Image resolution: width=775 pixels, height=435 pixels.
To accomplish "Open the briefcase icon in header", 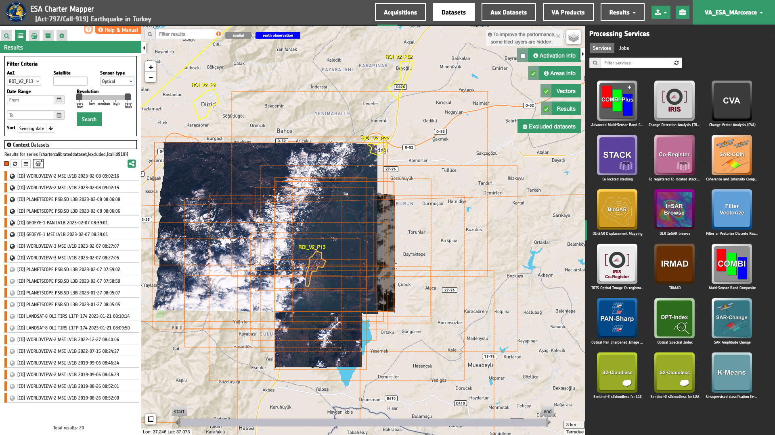I will [x=682, y=12].
